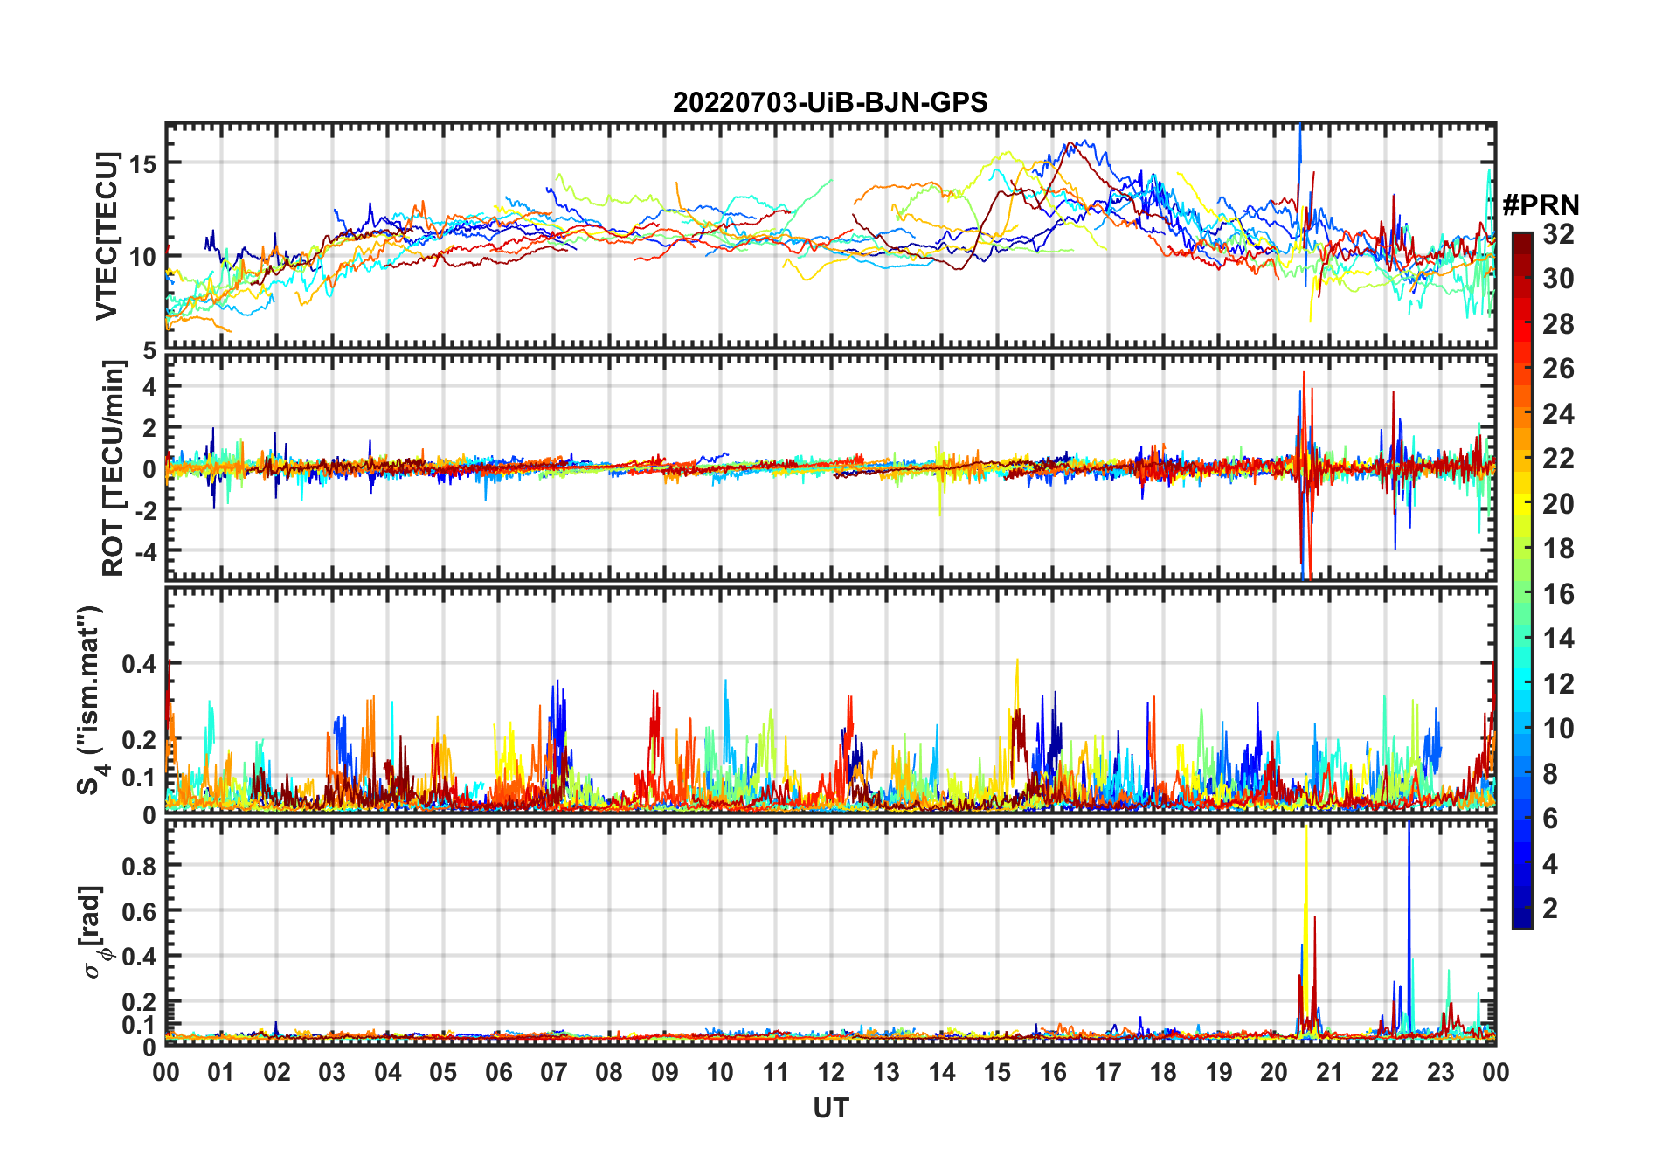Viewport: 1662px width, 1162px height.
Task: Select the 06 hour tick on the UT axis
Action: click(498, 1072)
